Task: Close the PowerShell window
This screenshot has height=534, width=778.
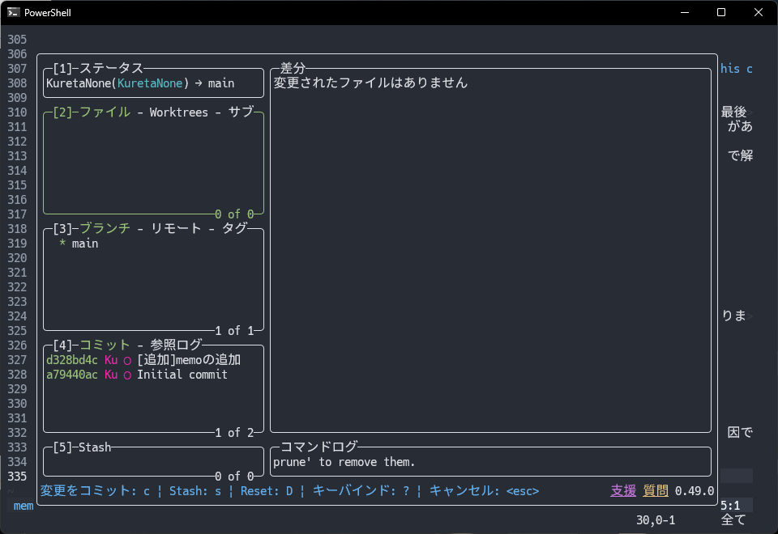Action: [x=758, y=12]
